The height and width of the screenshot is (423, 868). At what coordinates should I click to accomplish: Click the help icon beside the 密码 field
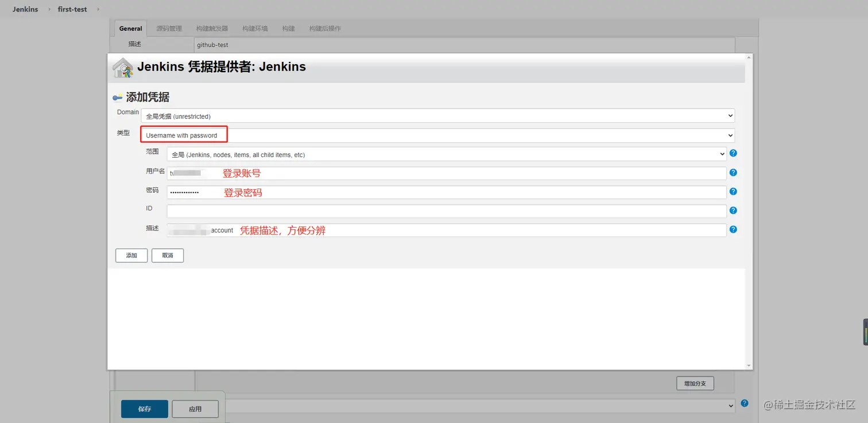733,191
